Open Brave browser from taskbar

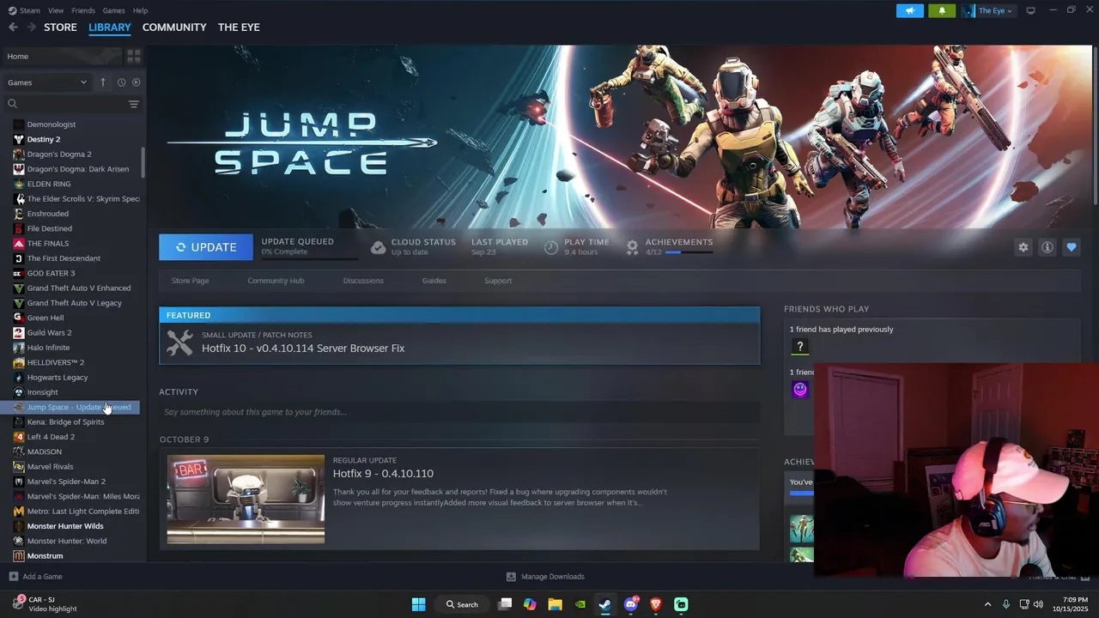tap(656, 604)
